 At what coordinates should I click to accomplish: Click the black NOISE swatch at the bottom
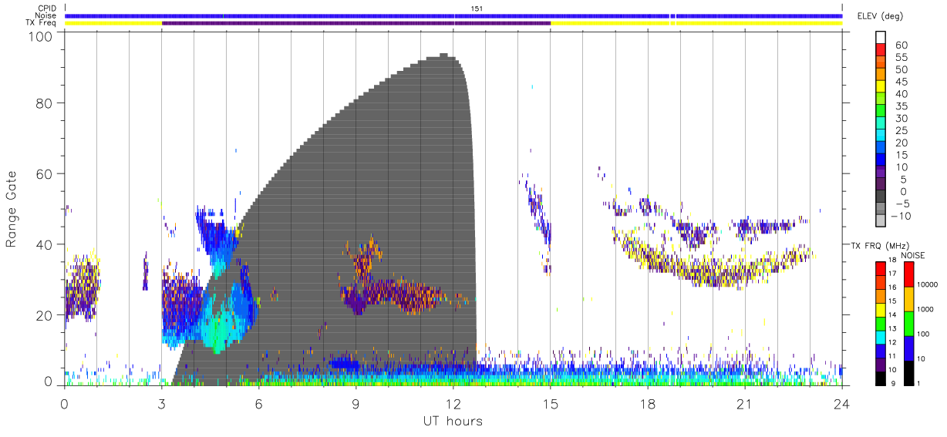point(910,372)
